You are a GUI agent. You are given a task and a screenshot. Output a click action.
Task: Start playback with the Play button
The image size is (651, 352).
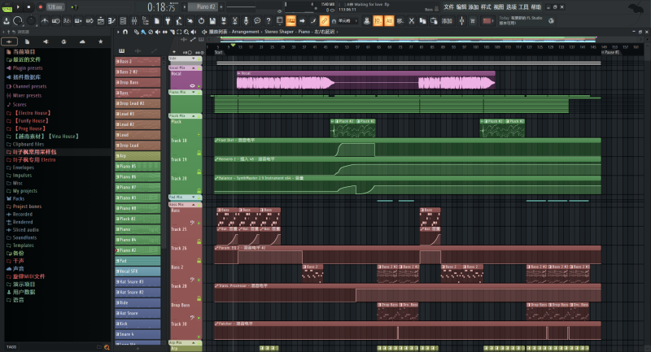click(18, 7)
